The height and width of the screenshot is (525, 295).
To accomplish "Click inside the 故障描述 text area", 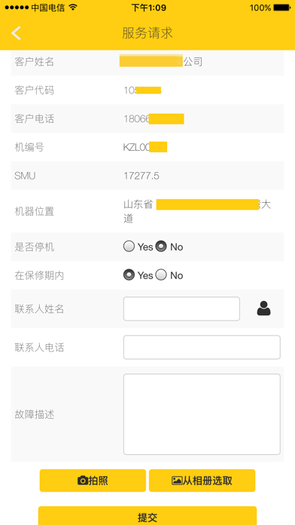I will [x=202, y=414].
